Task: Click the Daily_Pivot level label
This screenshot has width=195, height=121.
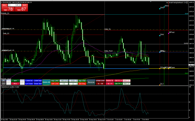Action: pyautogui.click(x=109, y=51)
